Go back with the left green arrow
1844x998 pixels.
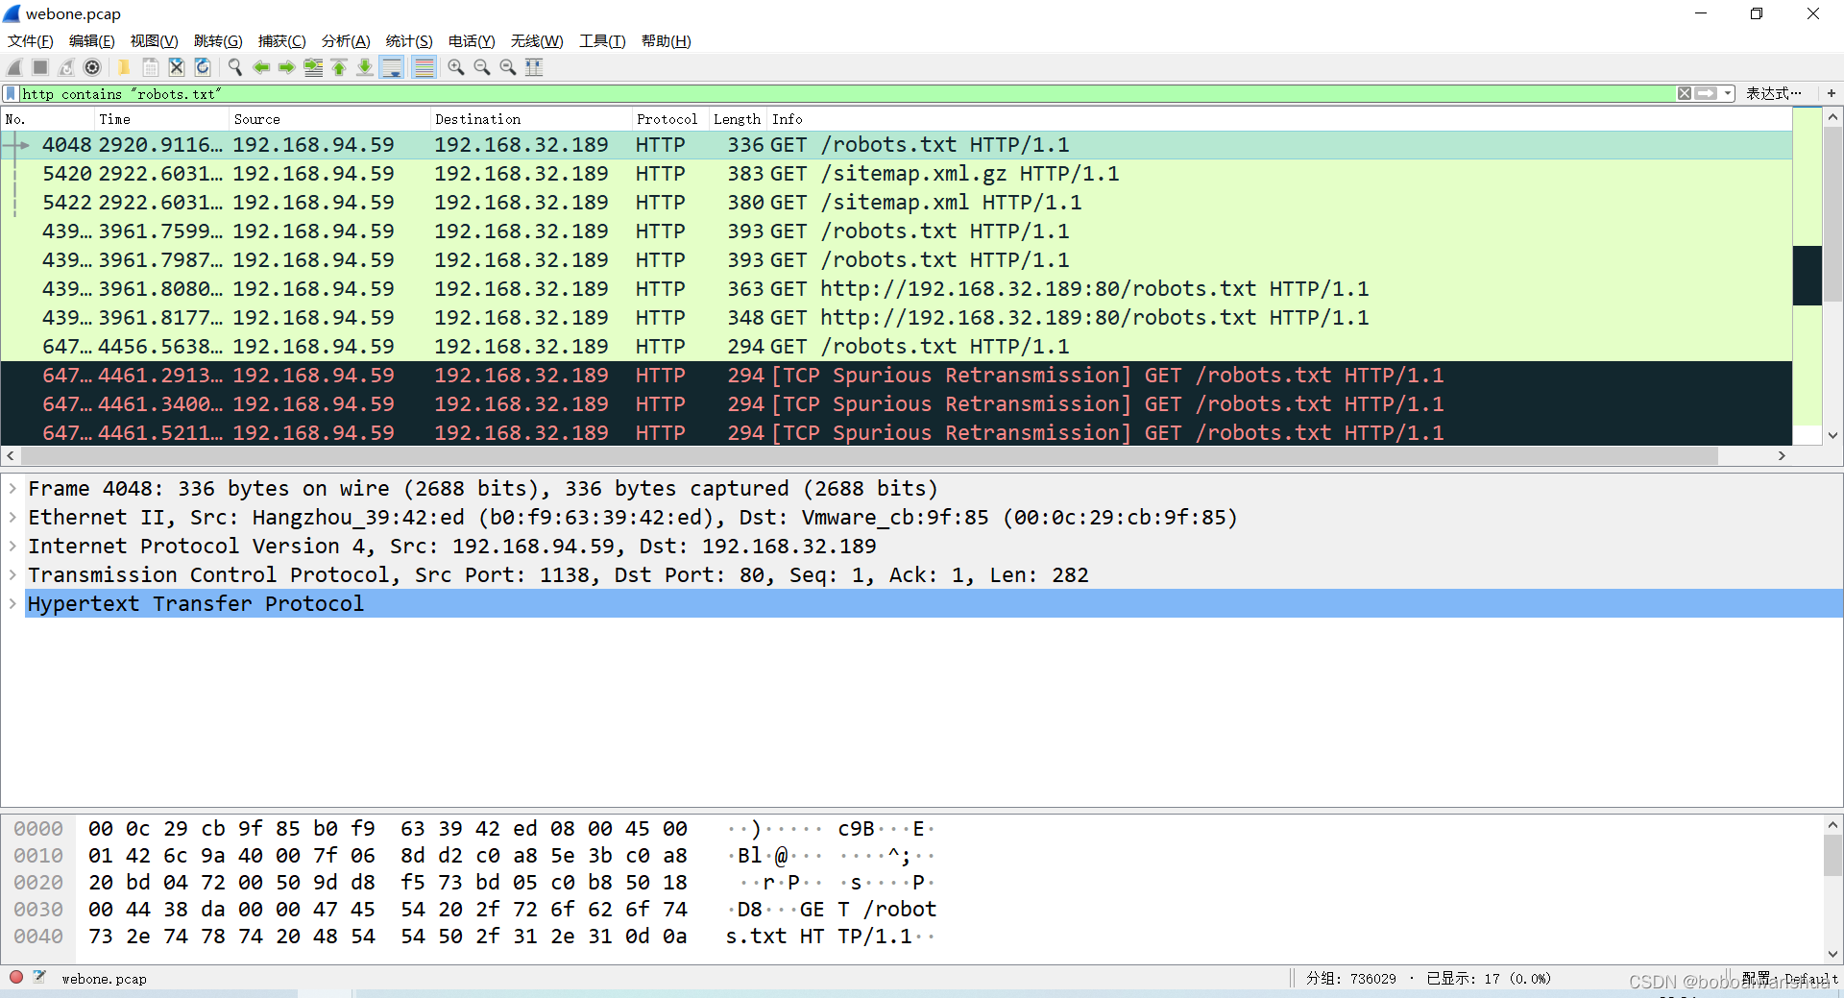click(260, 67)
